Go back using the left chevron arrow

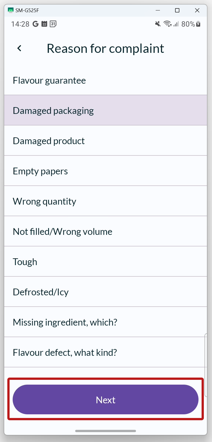tap(19, 48)
